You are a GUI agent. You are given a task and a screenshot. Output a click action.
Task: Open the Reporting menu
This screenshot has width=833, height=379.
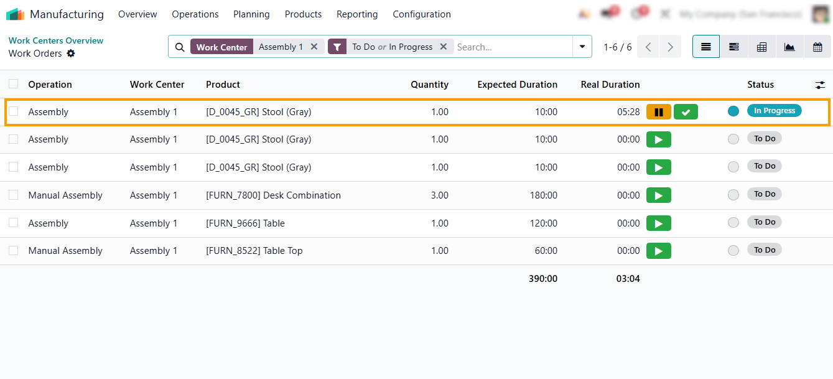pos(357,14)
